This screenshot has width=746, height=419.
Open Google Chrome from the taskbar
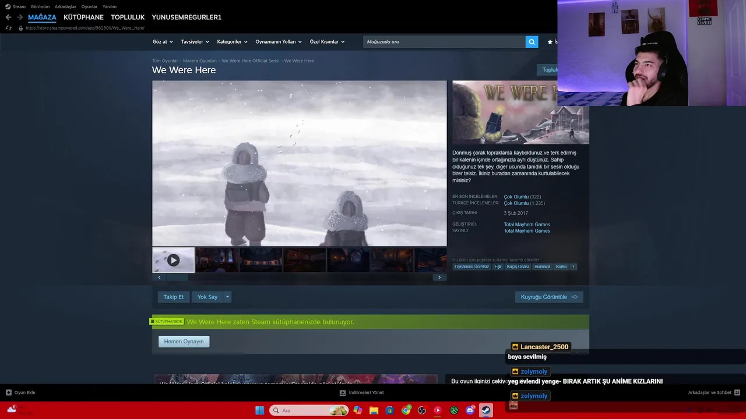click(406, 410)
